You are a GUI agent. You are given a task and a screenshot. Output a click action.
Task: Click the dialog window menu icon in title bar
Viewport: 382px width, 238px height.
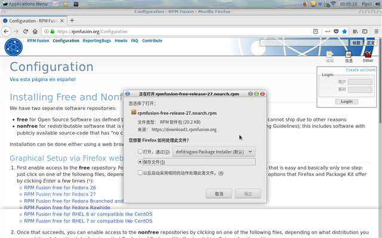(x=127, y=94)
